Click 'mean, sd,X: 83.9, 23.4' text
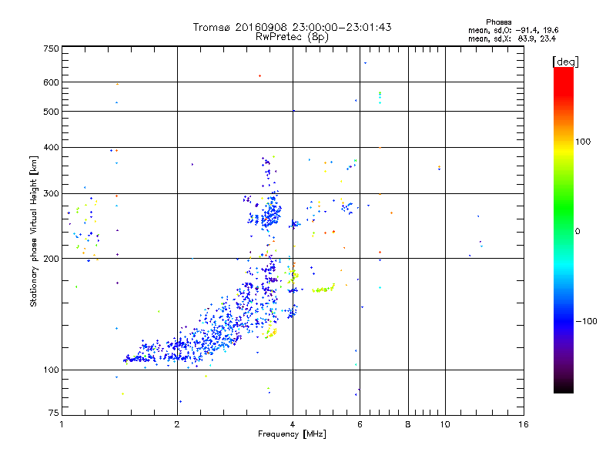This screenshot has width=616, height=462. point(512,38)
